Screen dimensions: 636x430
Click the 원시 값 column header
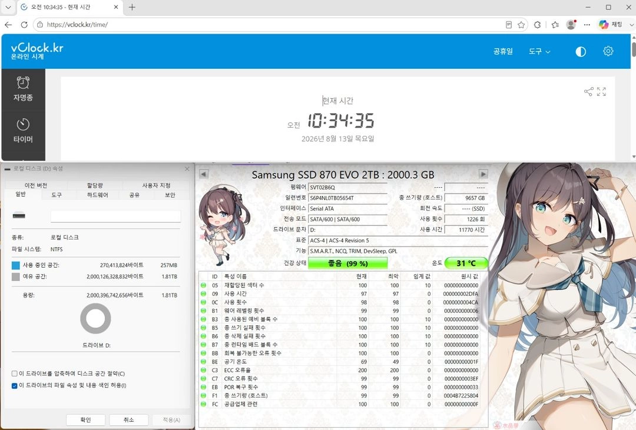coord(470,276)
